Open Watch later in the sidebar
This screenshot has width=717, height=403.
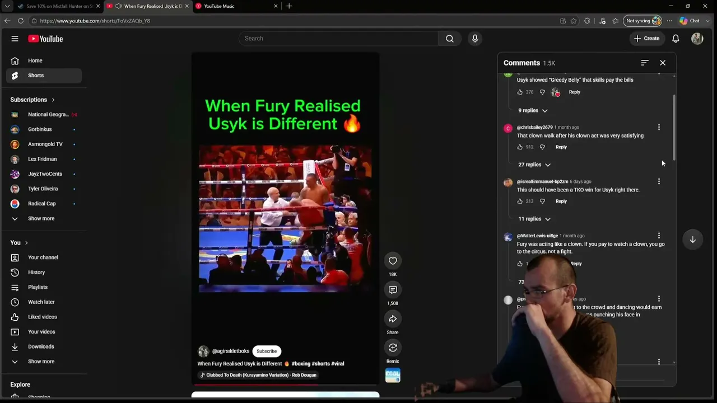pyautogui.click(x=44, y=302)
